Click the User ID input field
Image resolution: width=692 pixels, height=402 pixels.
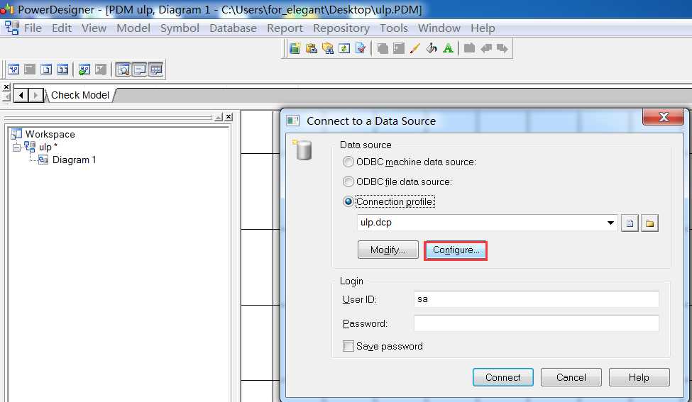coord(537,299)
